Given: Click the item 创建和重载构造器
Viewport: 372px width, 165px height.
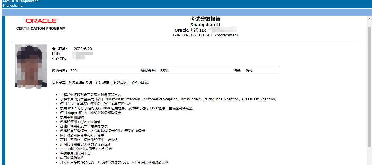Looking at the screenshot, I should [x=102, y=131].
